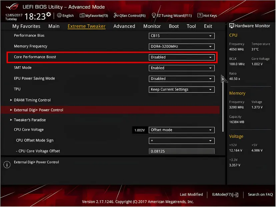This screenshot has width=276, height=207.
Task: Click the Last Modified button
Action: [191, 194]
